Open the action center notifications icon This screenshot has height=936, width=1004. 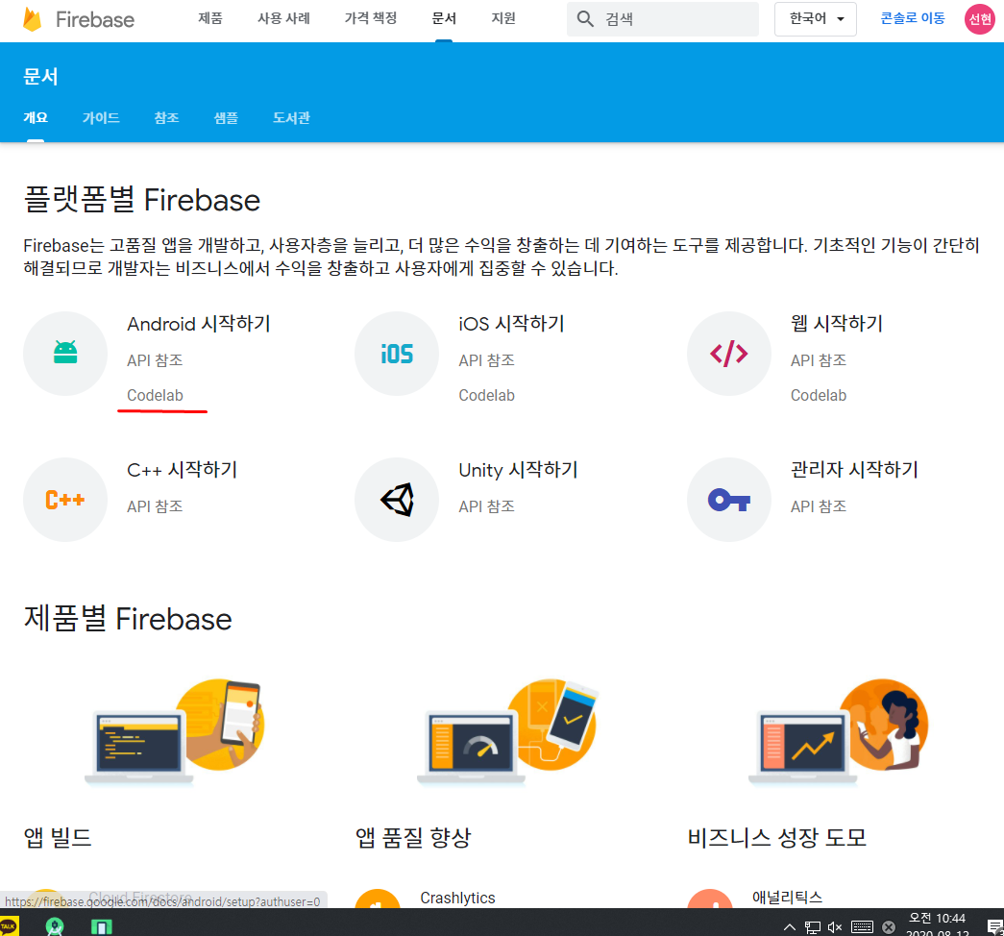coord(995,927)
